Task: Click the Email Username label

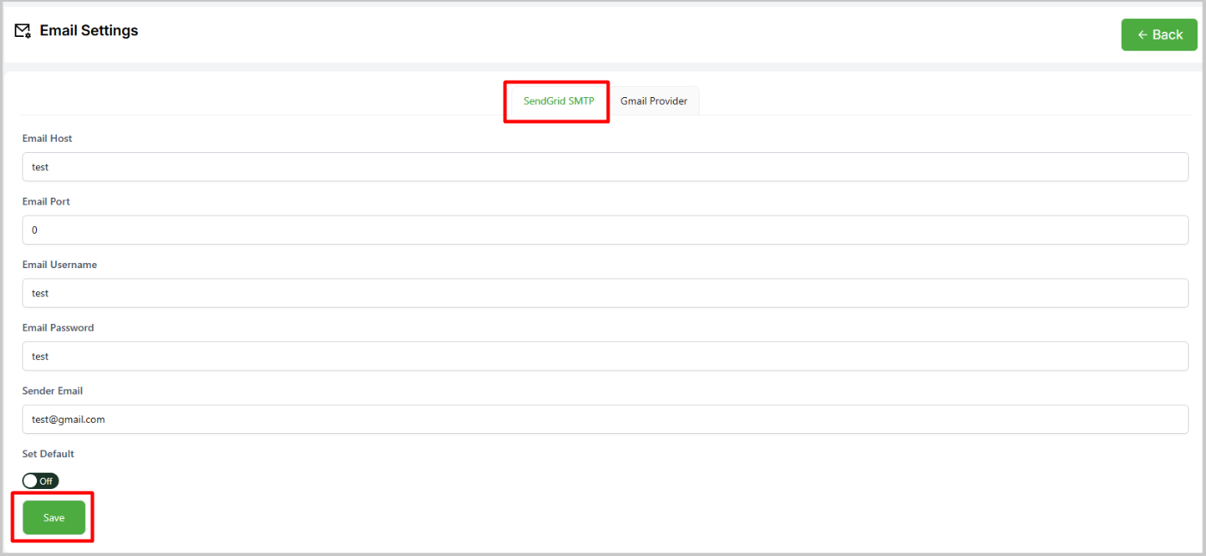Action: [59, 265]
